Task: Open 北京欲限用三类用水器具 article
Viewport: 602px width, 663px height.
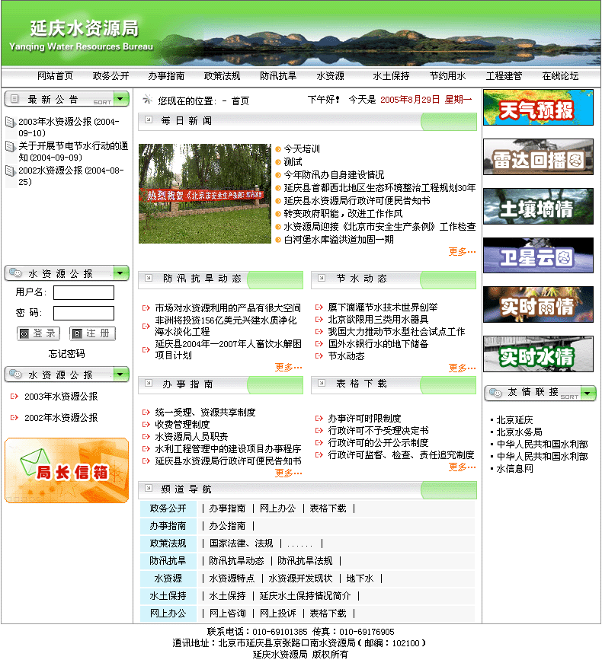Action: 379,320
